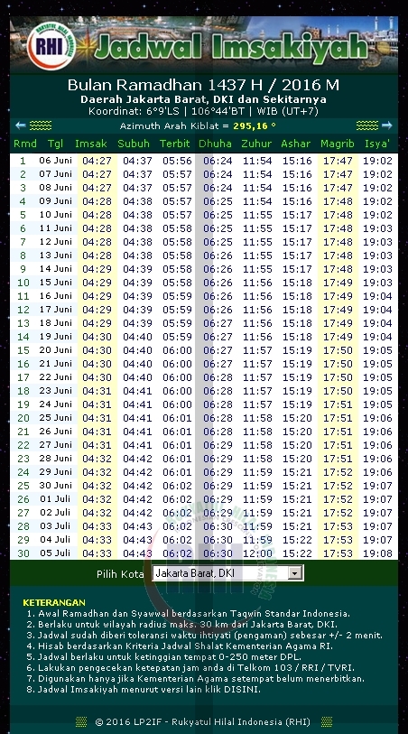This screenshot has width=408, height=734.
Task: Click Imsak time in 06 Juni row
Action: [x=97, y=161]
